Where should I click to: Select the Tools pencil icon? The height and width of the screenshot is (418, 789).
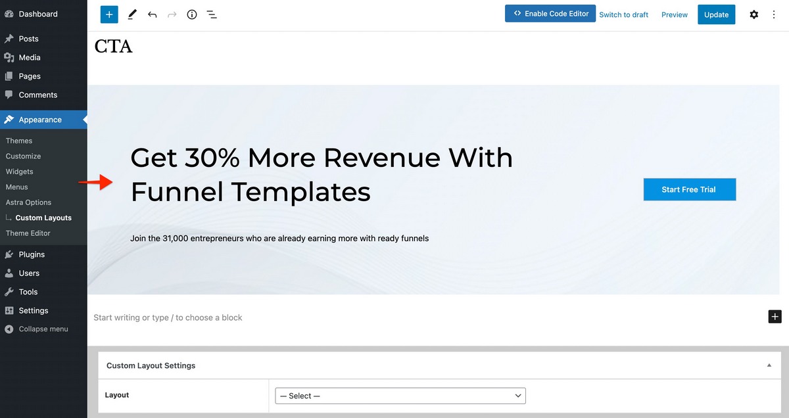click(132, 14)
